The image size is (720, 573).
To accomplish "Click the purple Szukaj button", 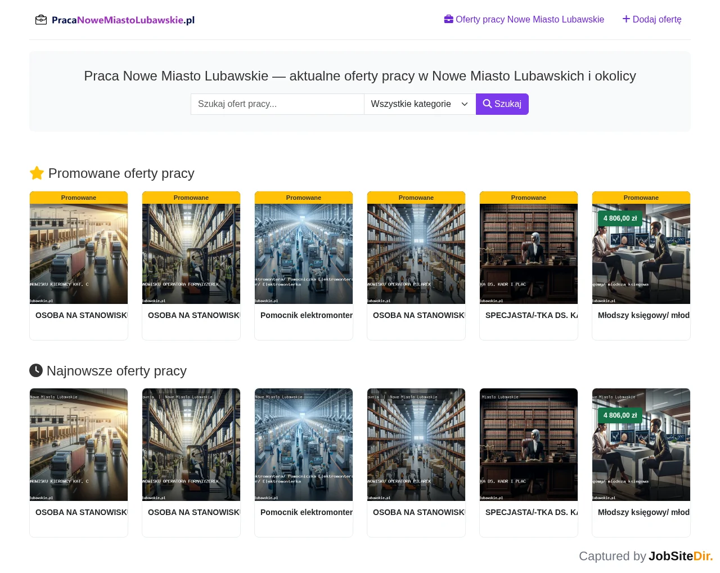I will (x=502, y=104).
